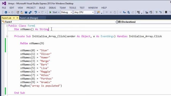Click the Visual Studio logo icon
This screenshot has width=171, height=96.
click(x=4, y=3)
